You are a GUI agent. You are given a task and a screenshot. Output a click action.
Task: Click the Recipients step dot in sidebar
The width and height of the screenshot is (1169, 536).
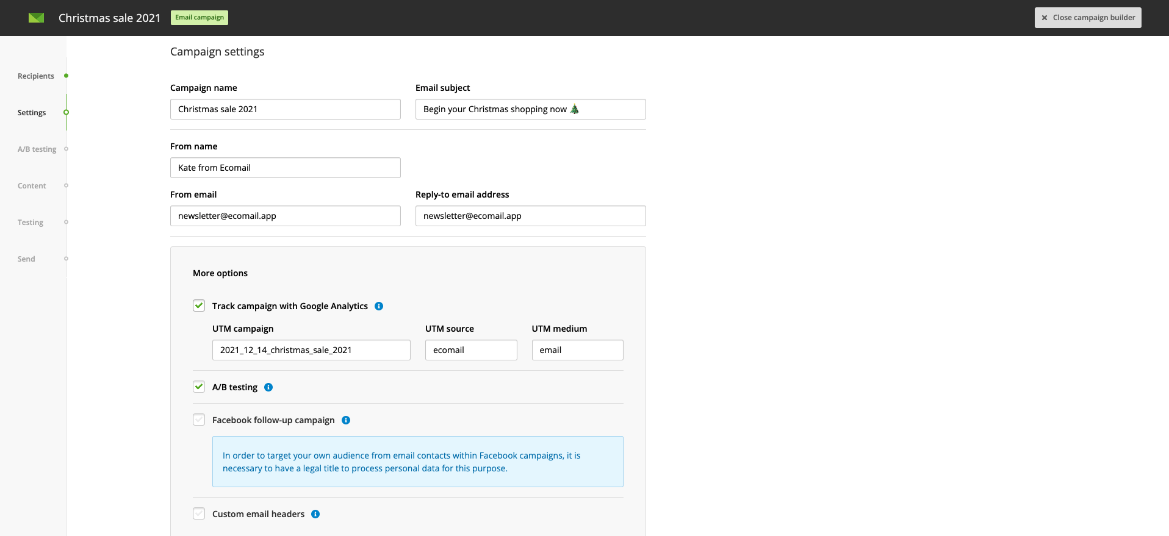tap(66, 76)
